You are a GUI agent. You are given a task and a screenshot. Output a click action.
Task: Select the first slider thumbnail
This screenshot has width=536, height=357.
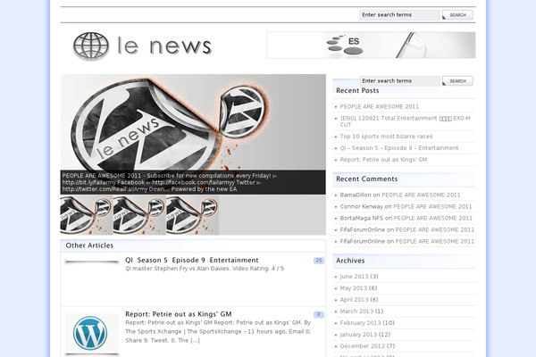pyautogui.click(x=87, y=215)
